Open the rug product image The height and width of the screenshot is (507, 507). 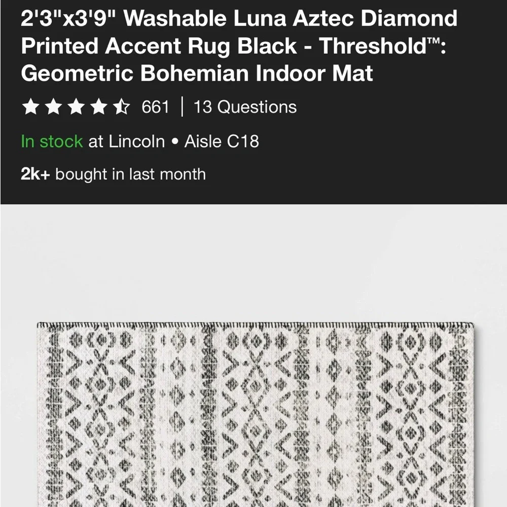(x=256, y=414)
